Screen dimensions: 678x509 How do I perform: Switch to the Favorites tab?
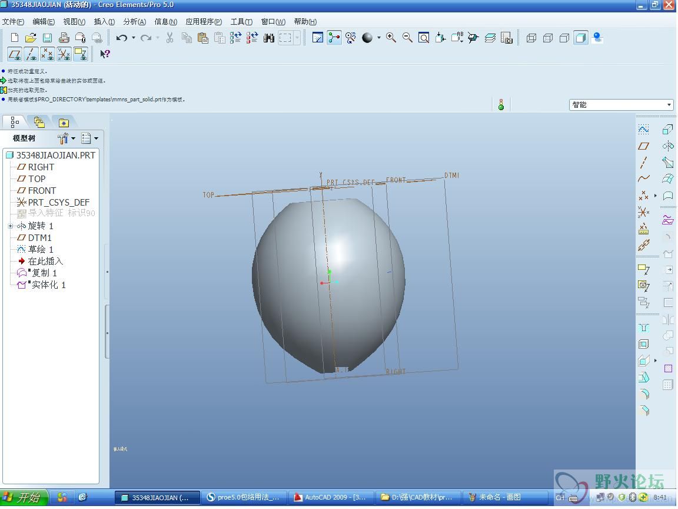point(64,123)
